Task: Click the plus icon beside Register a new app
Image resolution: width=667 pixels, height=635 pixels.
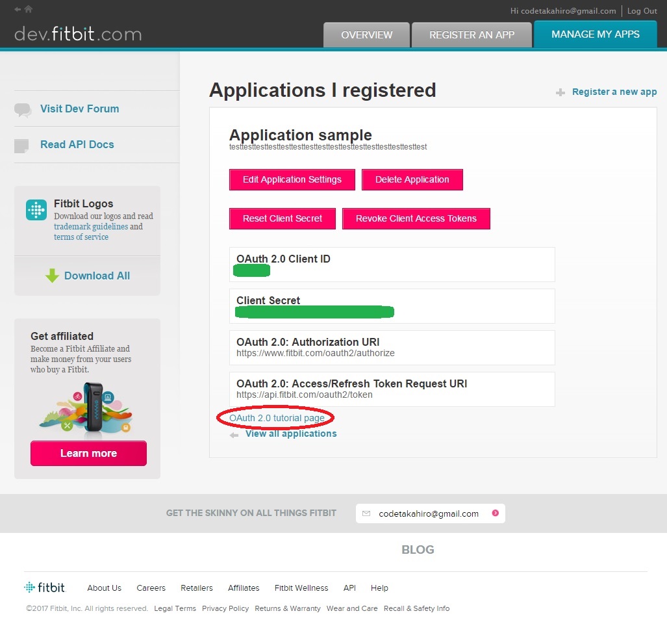Action: (560, 92)
